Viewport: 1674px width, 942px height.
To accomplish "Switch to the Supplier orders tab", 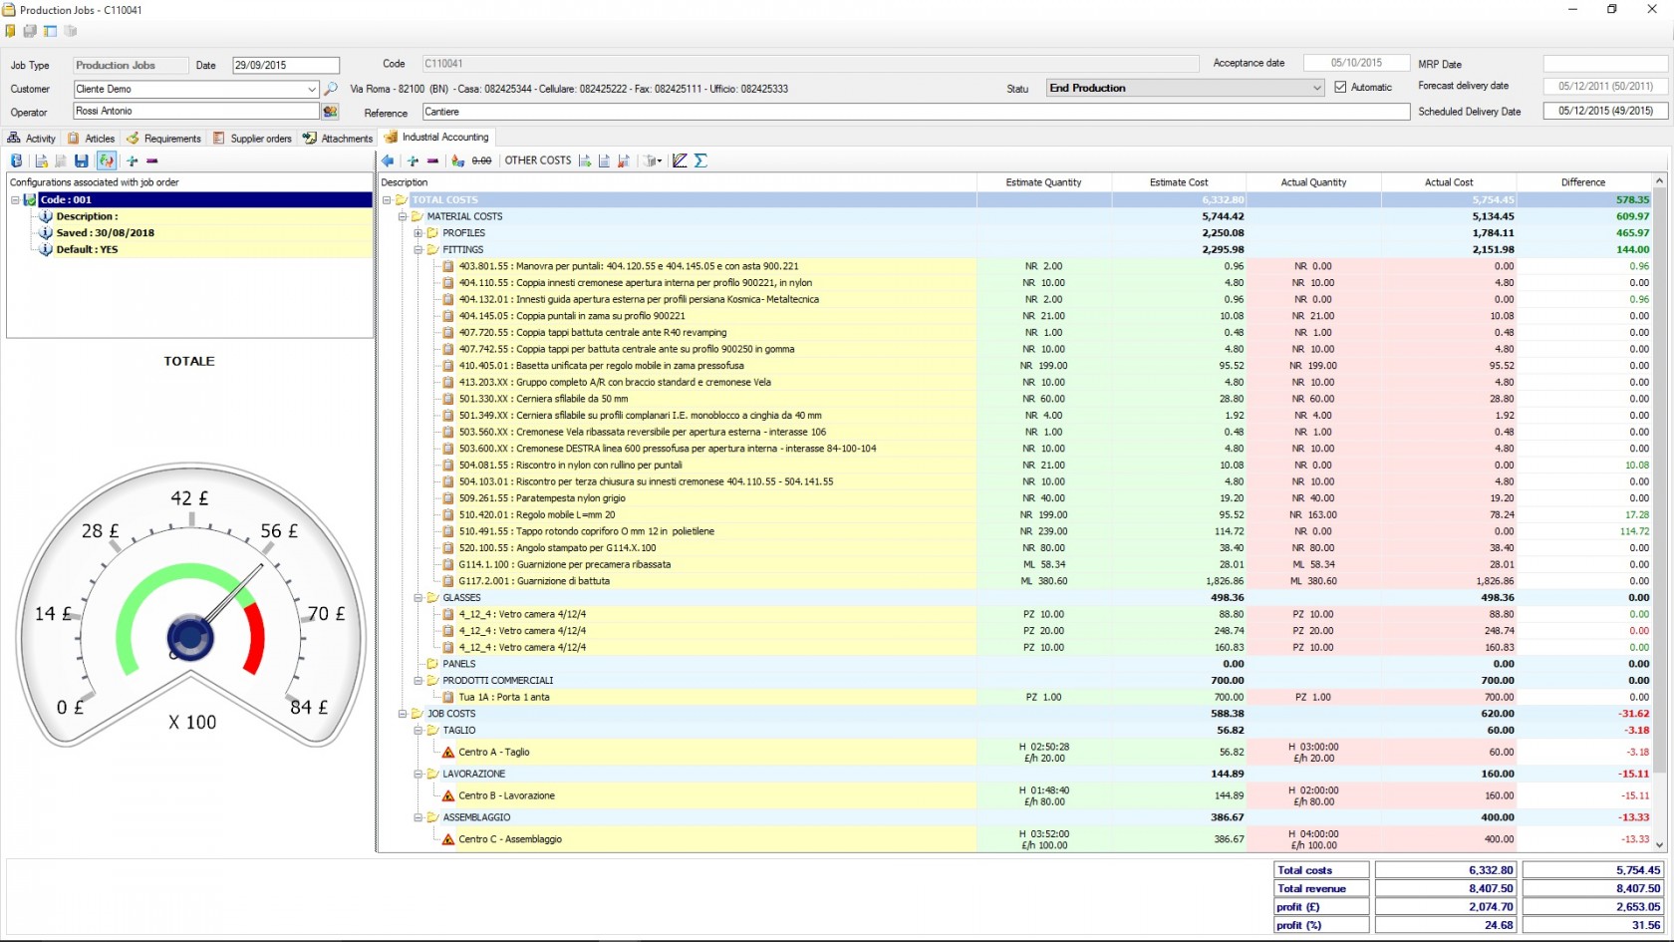I will [x=252, y=139].
